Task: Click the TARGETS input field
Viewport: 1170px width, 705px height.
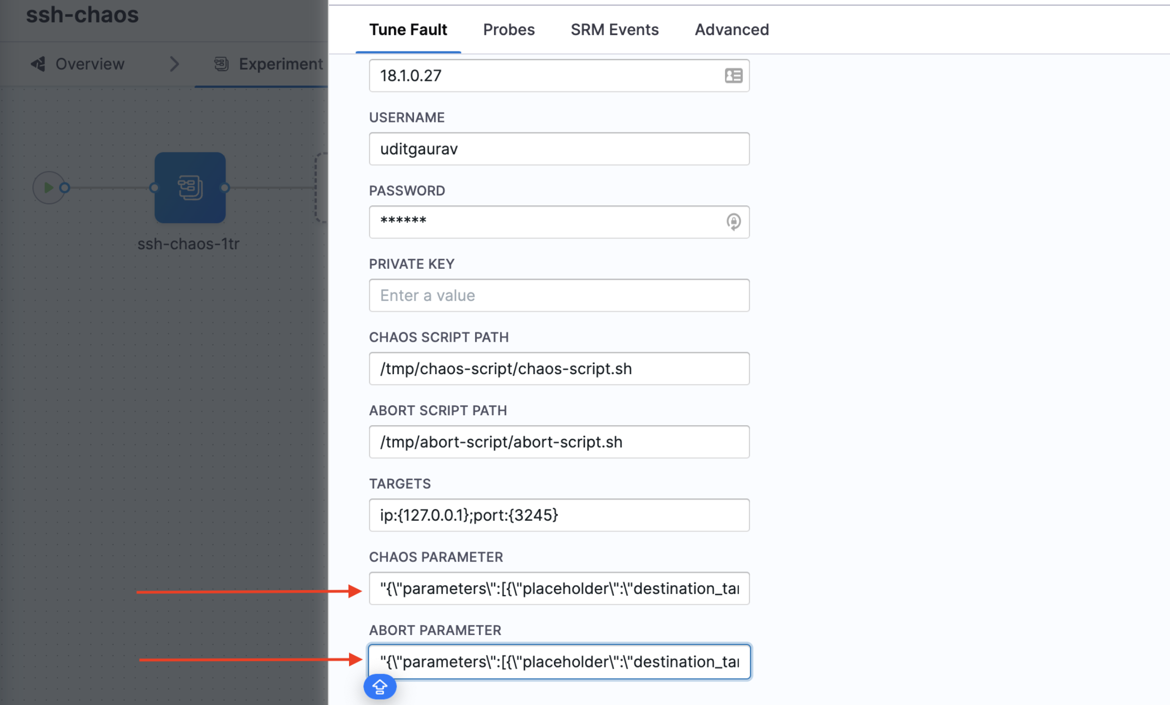Action: [x=558, y=515]
